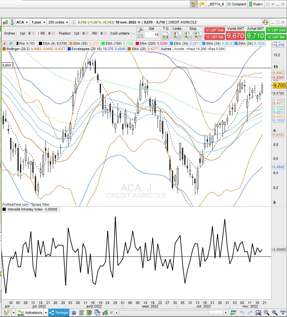This screenshot has width=287, height=317.
Task: Expand the Indicateurs dropdown arrow
Action: (x=46, y=313)
